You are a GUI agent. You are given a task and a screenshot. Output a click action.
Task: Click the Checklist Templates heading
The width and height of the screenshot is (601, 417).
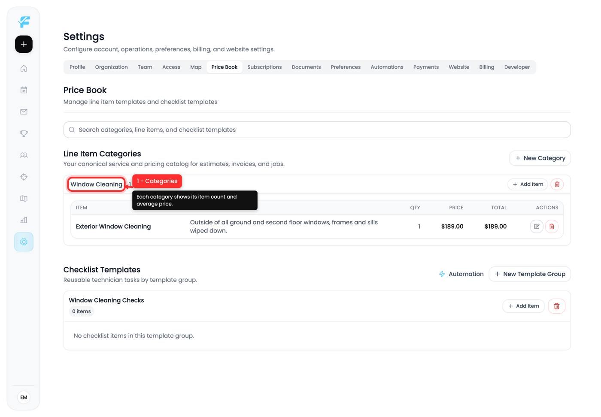point(102,269)
